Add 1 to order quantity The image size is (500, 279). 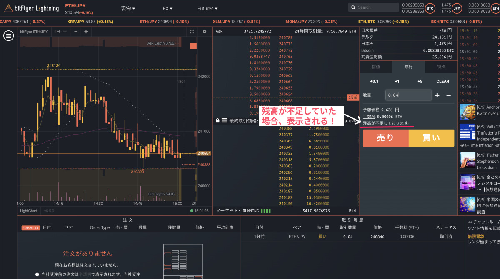point(397,81)
